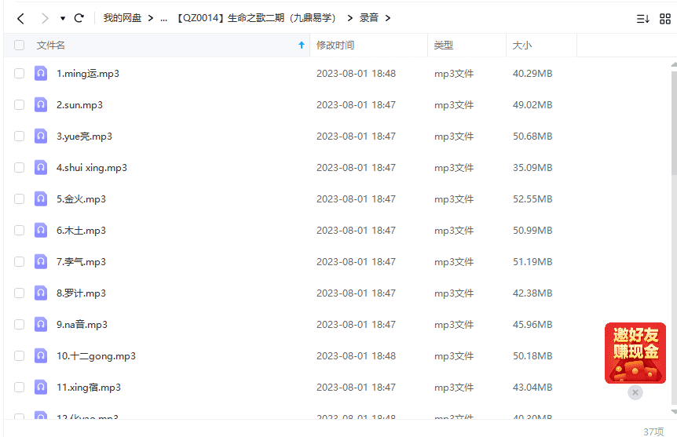Check the box for 11.xing宿.mp3
The image size is (677, 437).
point(19,388)
